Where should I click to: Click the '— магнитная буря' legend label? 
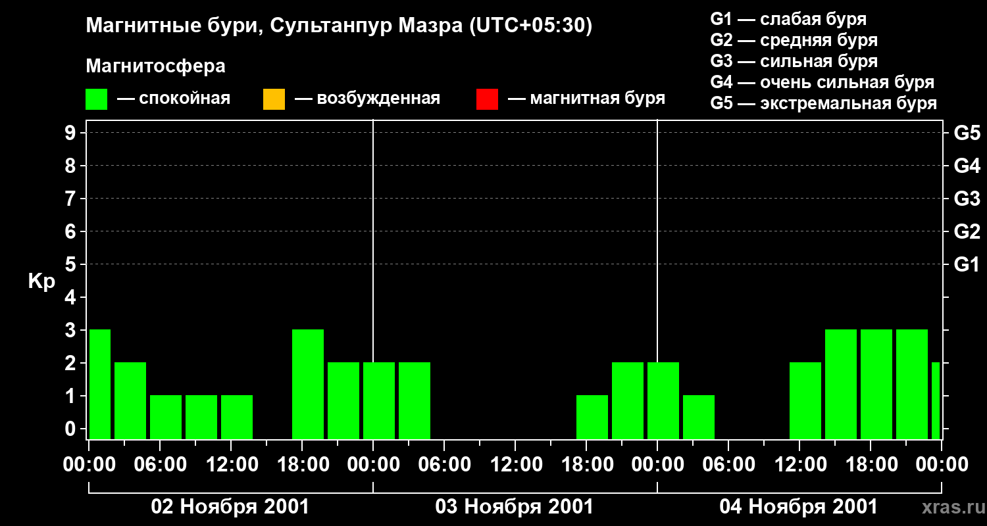point(586,99)
